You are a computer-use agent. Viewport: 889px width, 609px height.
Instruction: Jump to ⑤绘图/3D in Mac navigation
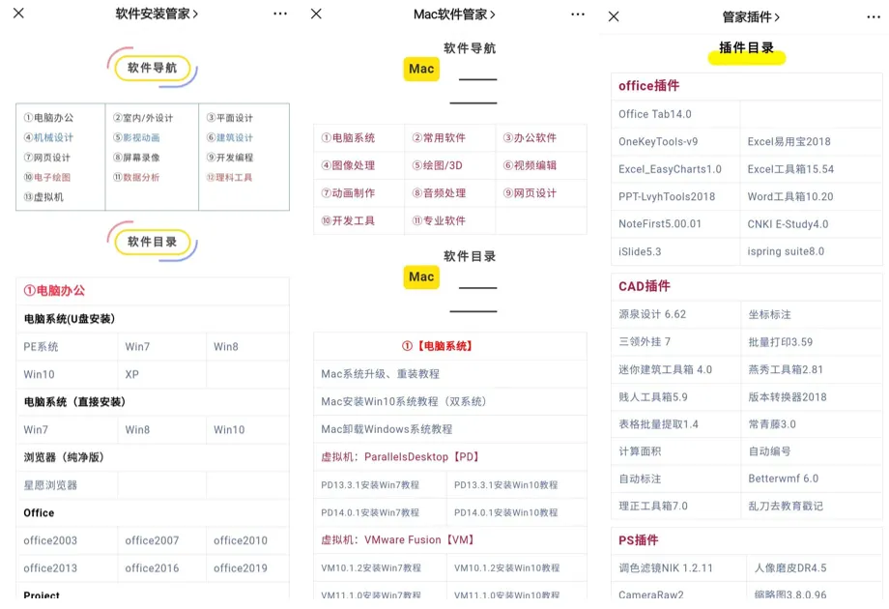coord(437,165)
